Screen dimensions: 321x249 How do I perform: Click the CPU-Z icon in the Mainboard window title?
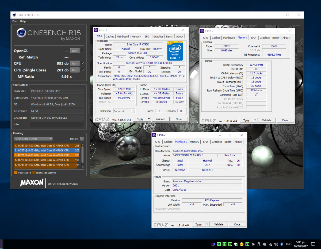click(155, 135)
